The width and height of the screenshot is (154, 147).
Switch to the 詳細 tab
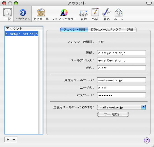130,30
